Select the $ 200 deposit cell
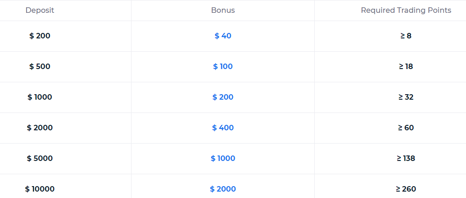Screen dimensions: 466x198 click(x=40, y=36)
